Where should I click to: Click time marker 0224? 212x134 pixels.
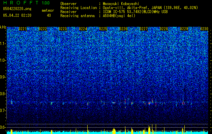[83, 29]
